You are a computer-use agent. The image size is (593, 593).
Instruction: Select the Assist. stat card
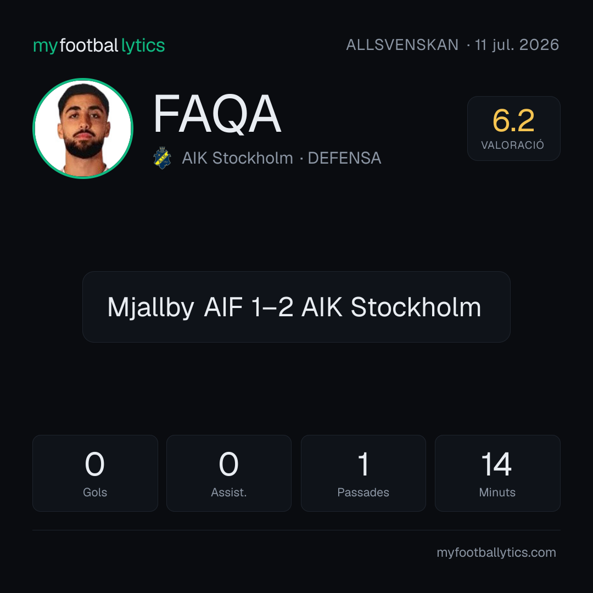click(x=229, y=473)
